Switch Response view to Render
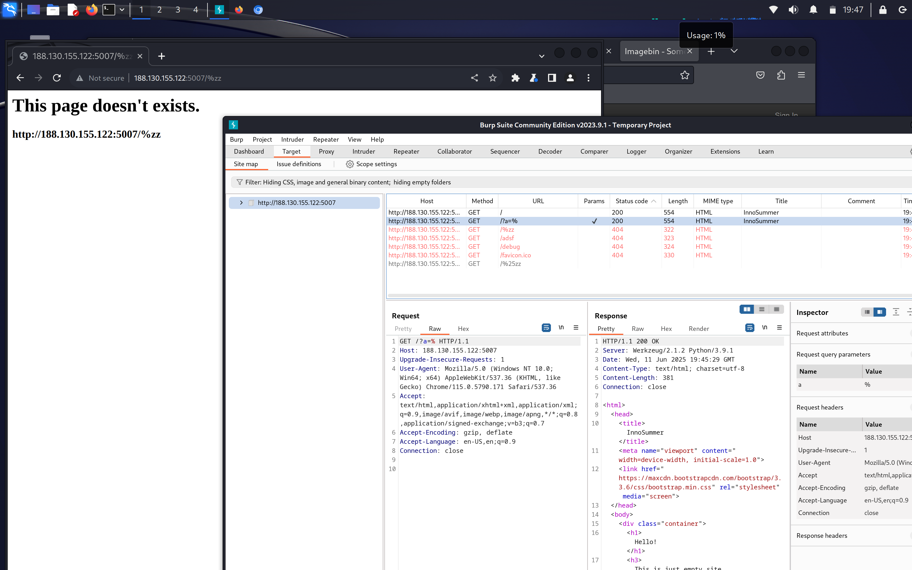 [x=699, y=329]
